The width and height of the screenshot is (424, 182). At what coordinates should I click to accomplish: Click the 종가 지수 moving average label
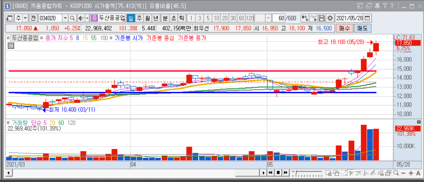pyautogui.click(x=57, y=38)
